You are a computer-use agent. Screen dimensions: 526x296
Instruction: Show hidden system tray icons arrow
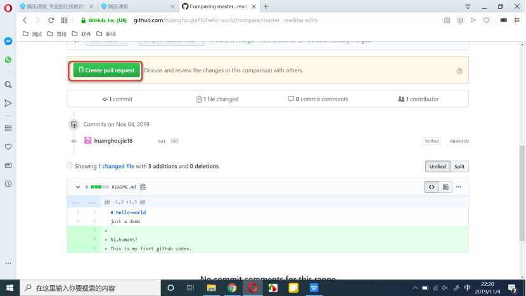coord(415,288)
